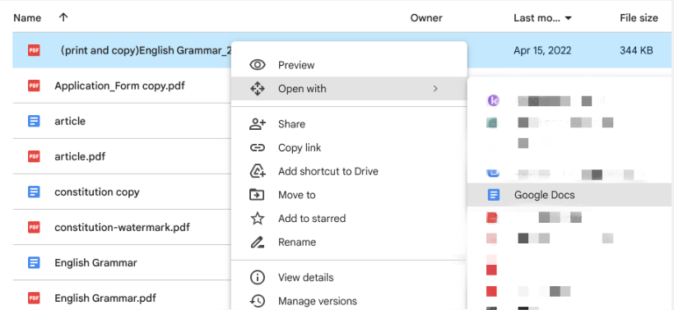The height and width of the screenshot is (310, 674).
Task: Select the English Grammar.pdf file
Action: click(105, 298)
